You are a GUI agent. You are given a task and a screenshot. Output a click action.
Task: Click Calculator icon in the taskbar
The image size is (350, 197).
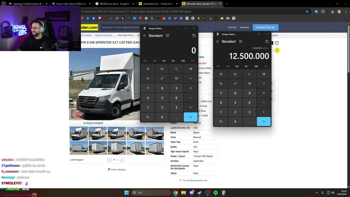pos(223,193)
